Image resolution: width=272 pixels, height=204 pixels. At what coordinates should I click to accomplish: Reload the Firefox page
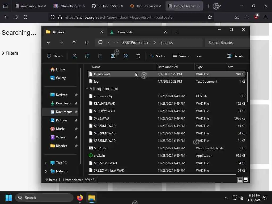25,17
